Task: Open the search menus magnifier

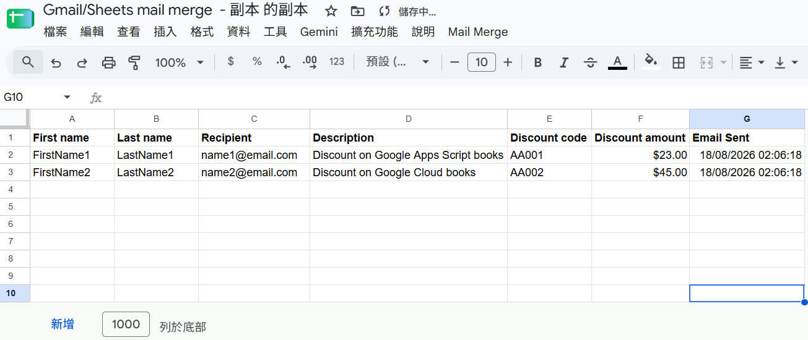Action: [28, 62]
